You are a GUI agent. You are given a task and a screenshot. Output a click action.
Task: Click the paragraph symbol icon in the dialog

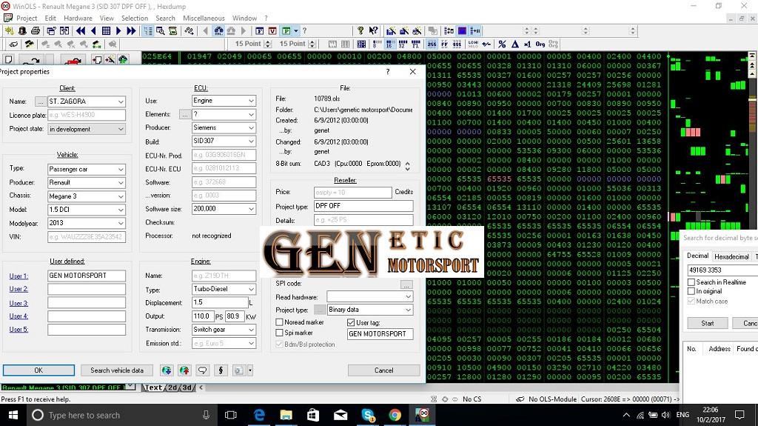pyautogui.click(x=220, y=370)
